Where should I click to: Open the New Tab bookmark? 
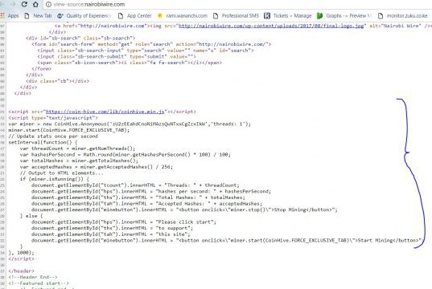(38, 16)
